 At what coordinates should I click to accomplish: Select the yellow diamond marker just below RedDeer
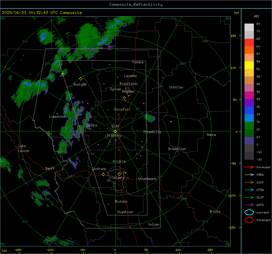point(124,98)
